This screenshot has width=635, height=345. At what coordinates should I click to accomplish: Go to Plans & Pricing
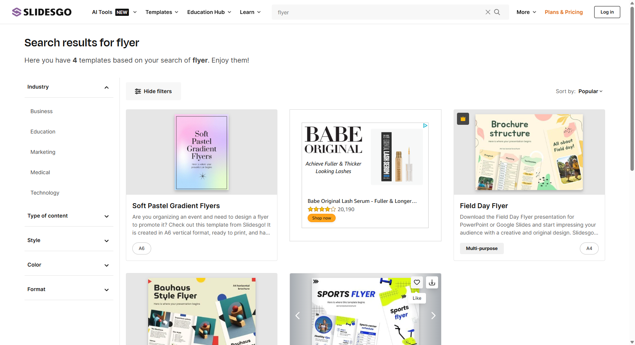coord(564,12)
